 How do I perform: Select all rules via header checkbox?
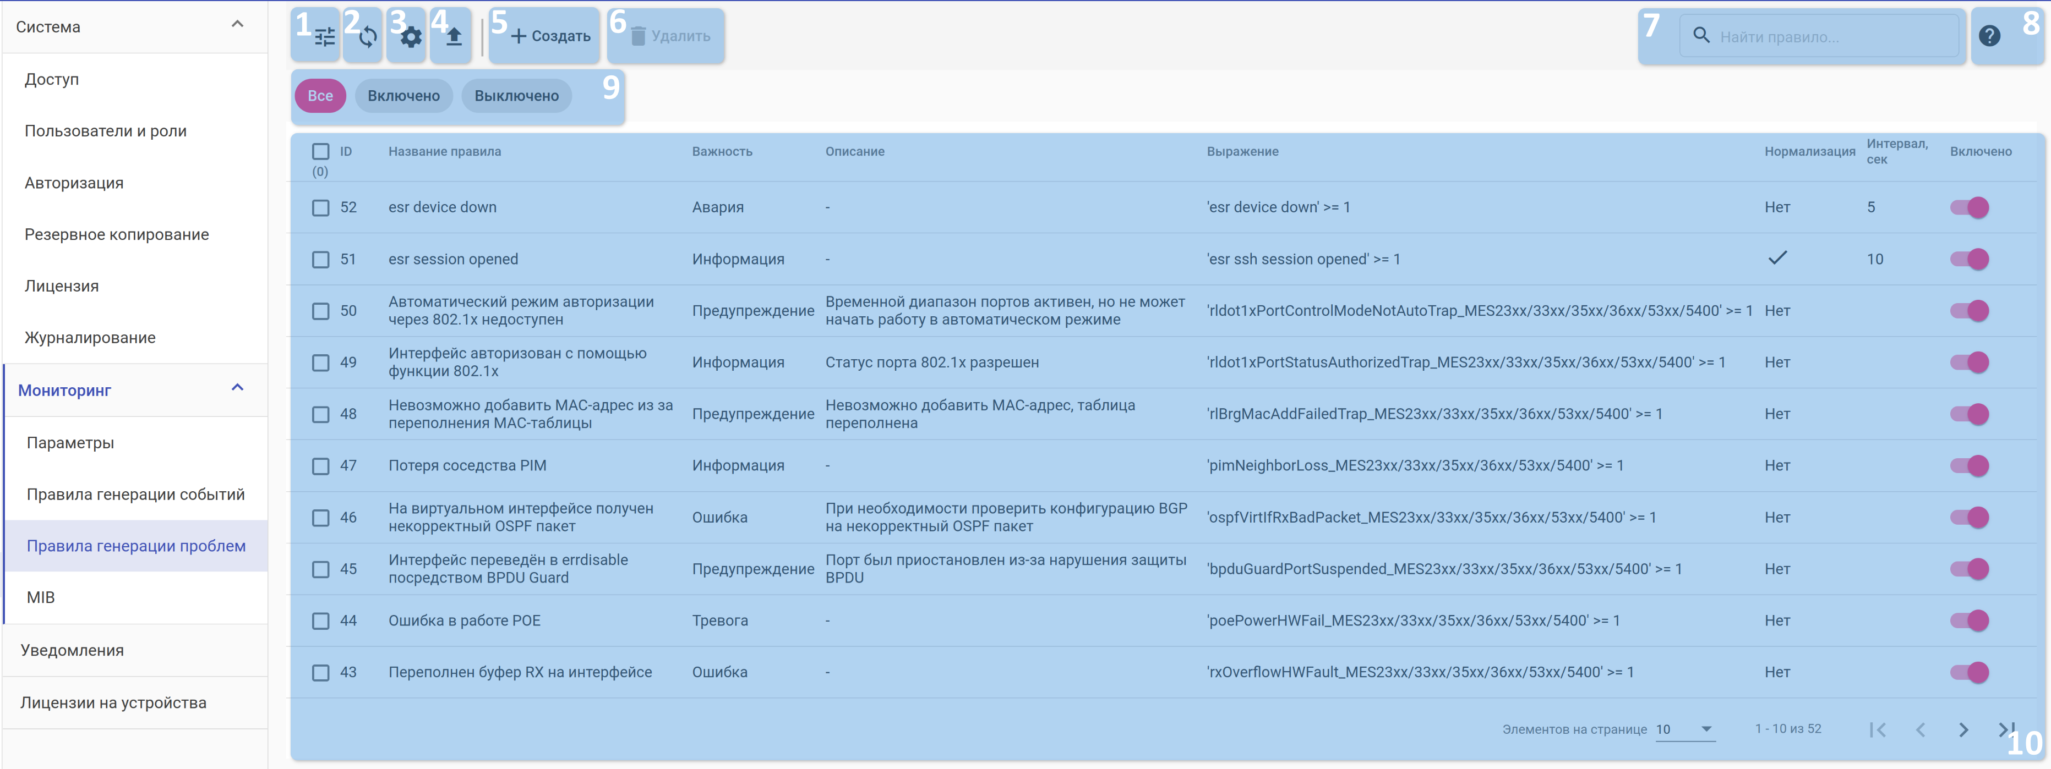click(x=320, y=151)
